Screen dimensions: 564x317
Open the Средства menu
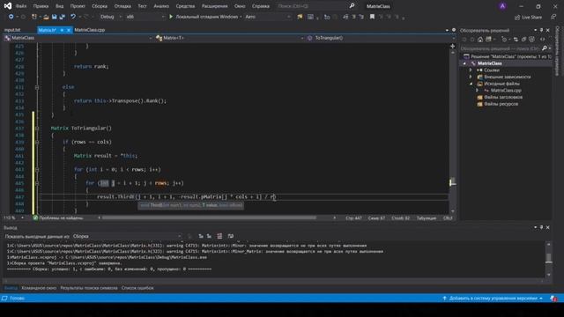click(185, 6)
